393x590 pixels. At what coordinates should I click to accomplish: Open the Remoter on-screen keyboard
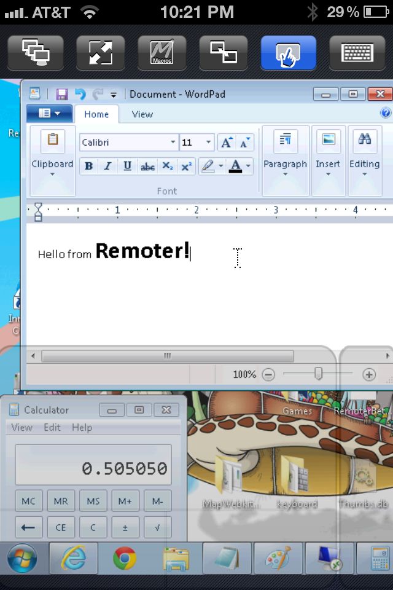[357, 53]
